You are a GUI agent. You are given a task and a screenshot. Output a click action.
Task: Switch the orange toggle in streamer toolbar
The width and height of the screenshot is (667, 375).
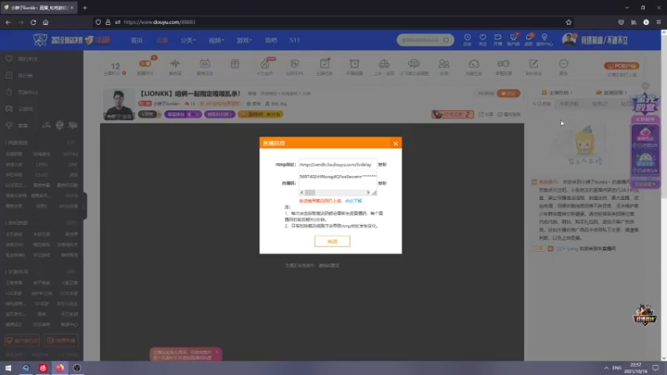[x=145, y=64]
